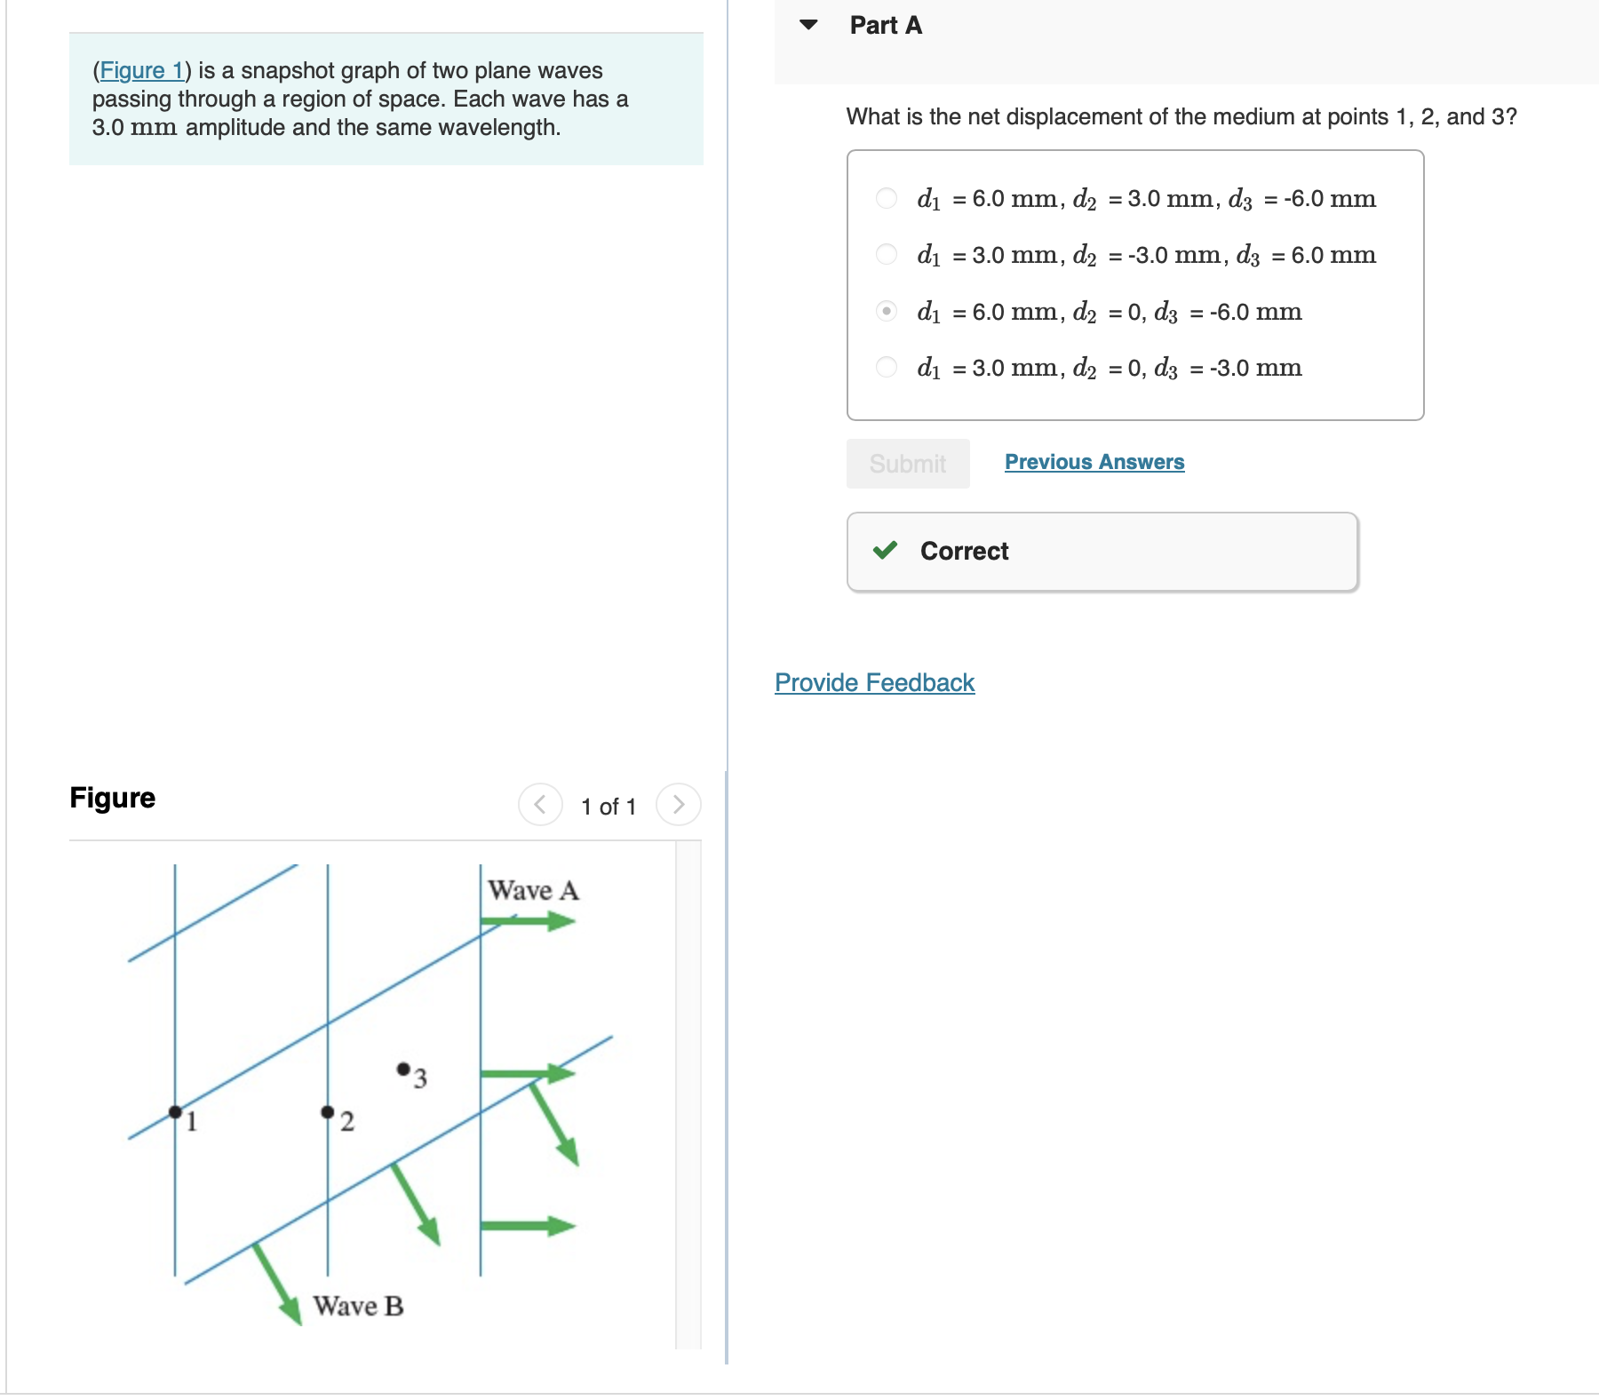Open Provide Feedback
Viewport: 1599px width, 1400px height.
(874, 682)
